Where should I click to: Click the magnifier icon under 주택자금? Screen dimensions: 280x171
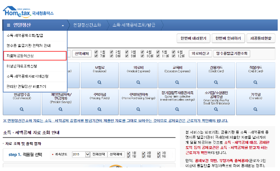point(99,109)
